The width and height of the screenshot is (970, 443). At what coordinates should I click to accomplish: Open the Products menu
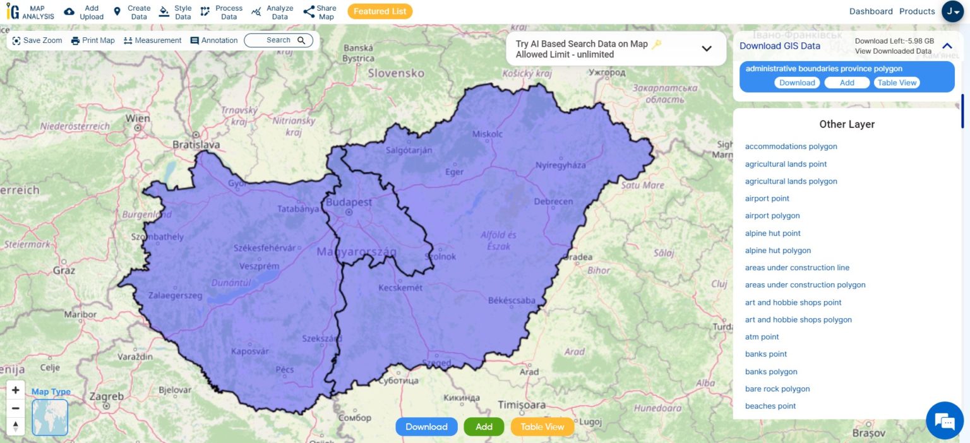[x=916, y=11]
